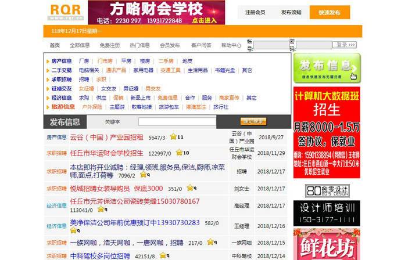Select the 二手房 category link
401x260 pixels.
click(166, 61)
